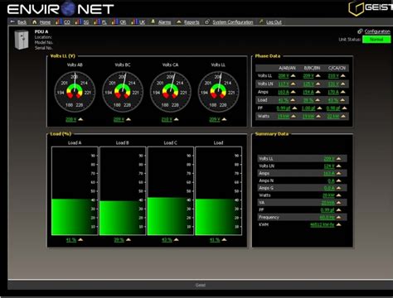
Task: Click the Summary Data KWH value
Action: click(323, 225)
